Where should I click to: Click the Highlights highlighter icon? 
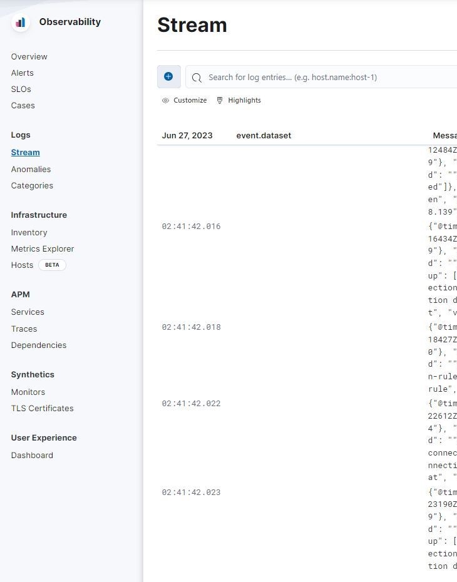[220, 100]
